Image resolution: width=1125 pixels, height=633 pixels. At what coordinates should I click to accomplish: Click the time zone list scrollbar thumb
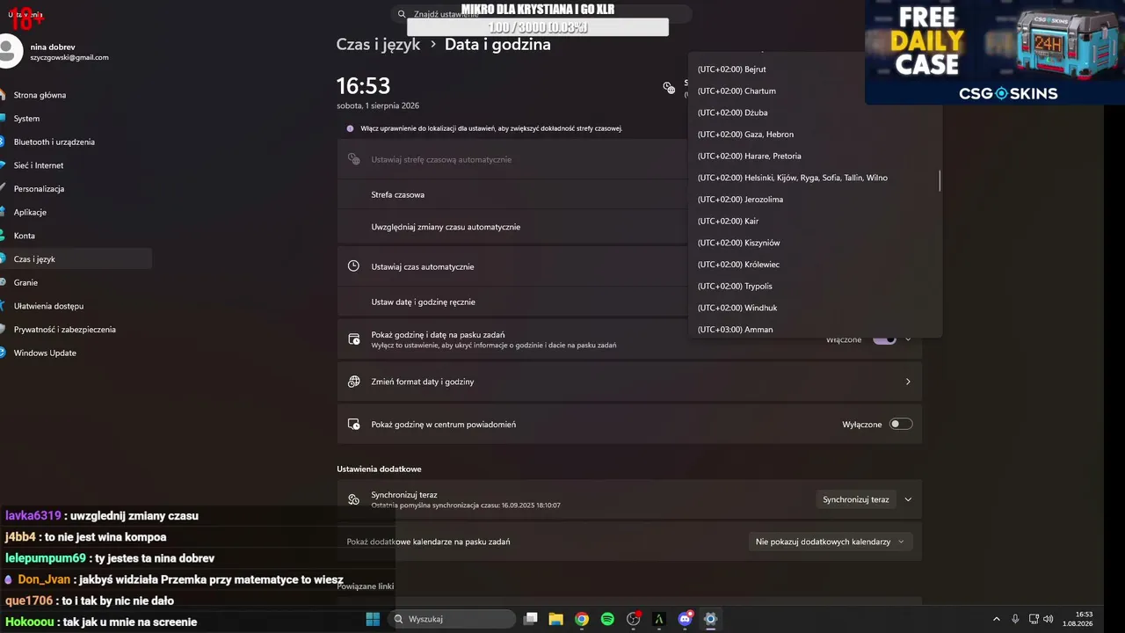(940, 180)
